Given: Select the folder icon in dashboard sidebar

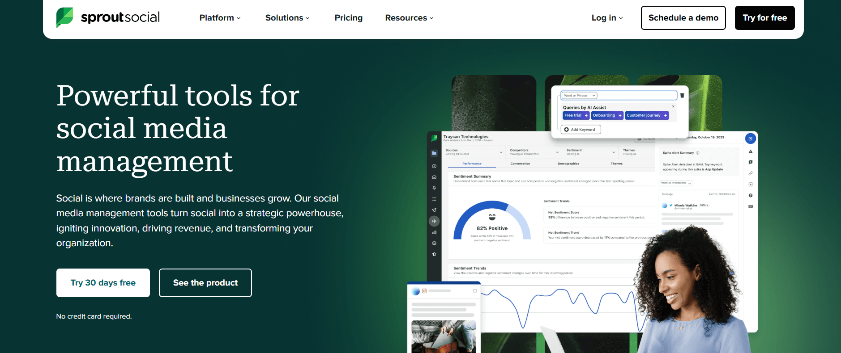Looking at the screenshot, I should (434, 153).
